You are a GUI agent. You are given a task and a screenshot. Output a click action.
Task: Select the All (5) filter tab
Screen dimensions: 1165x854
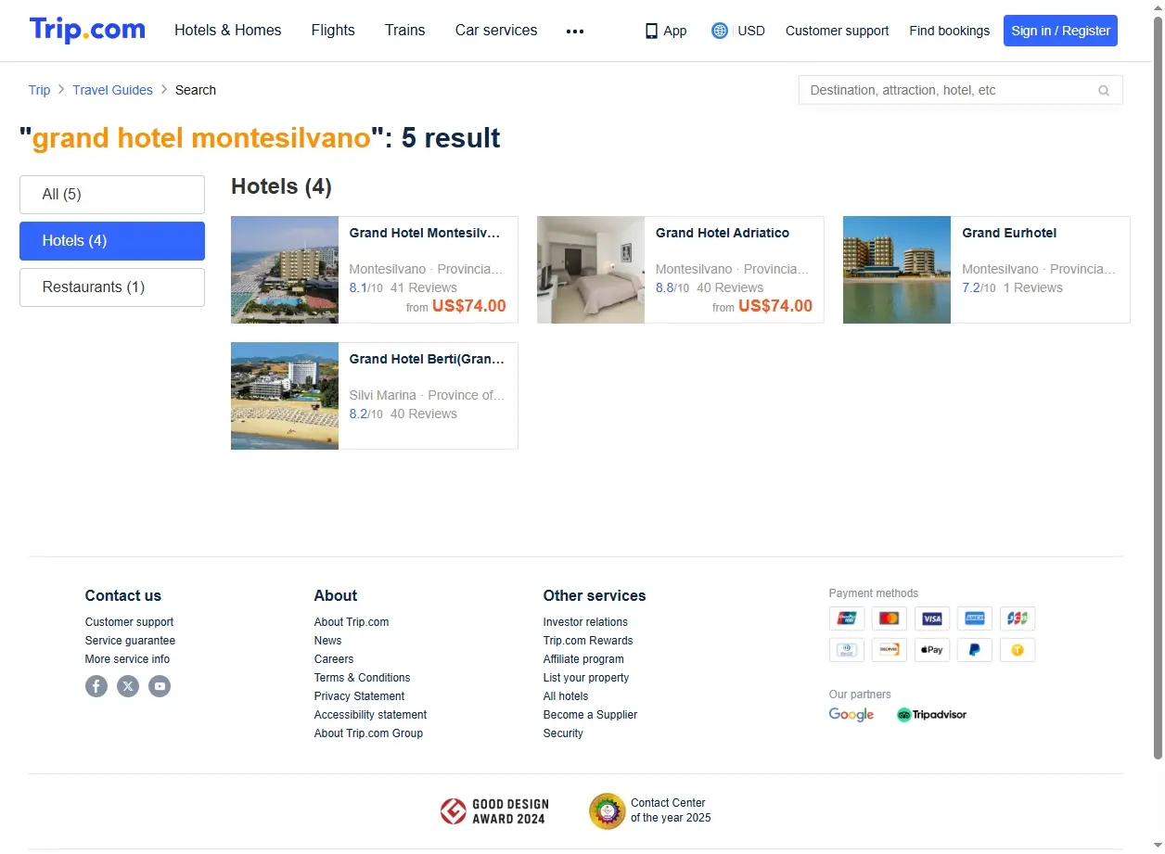point(112,195)
